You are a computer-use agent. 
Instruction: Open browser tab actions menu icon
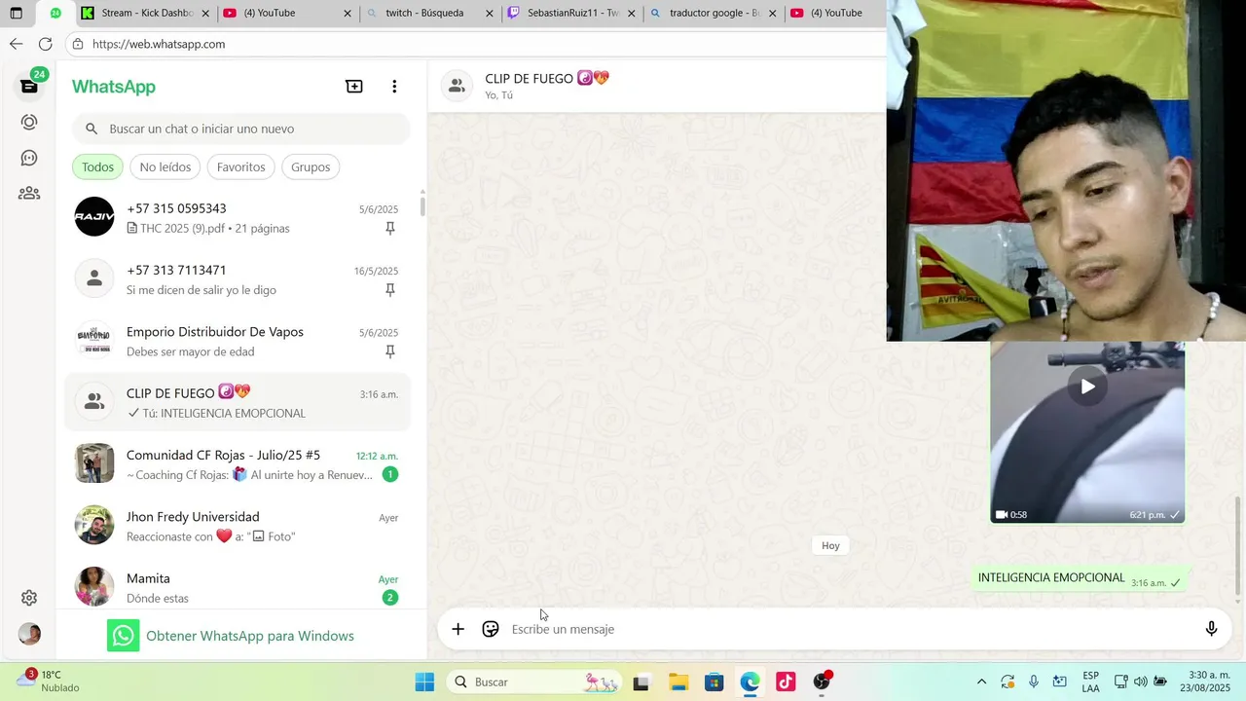[x=16, y=13]
